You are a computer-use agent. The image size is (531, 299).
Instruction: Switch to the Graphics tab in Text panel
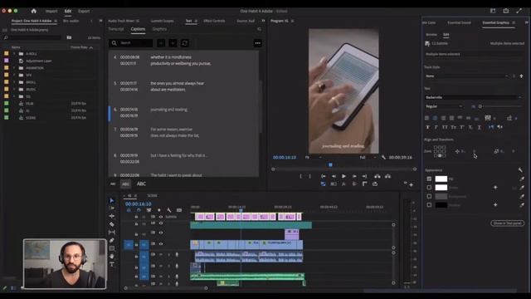(159, 29)
